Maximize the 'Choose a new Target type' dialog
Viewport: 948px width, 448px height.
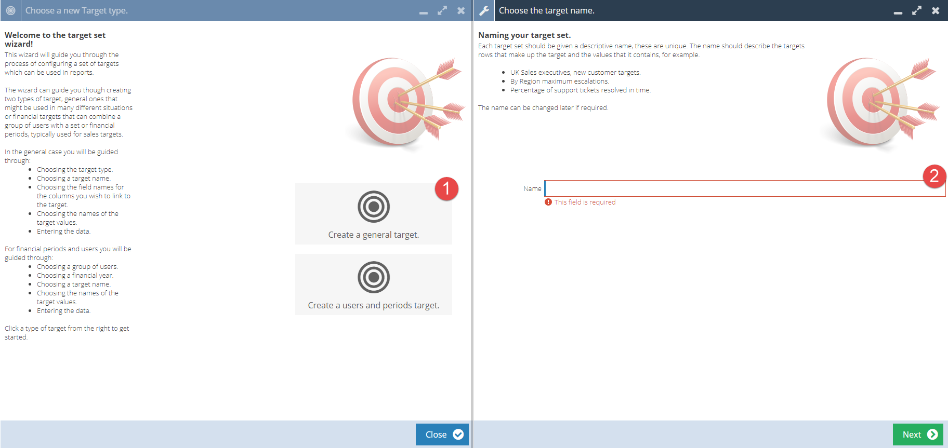pyautogui.click(x=442, y=10)
